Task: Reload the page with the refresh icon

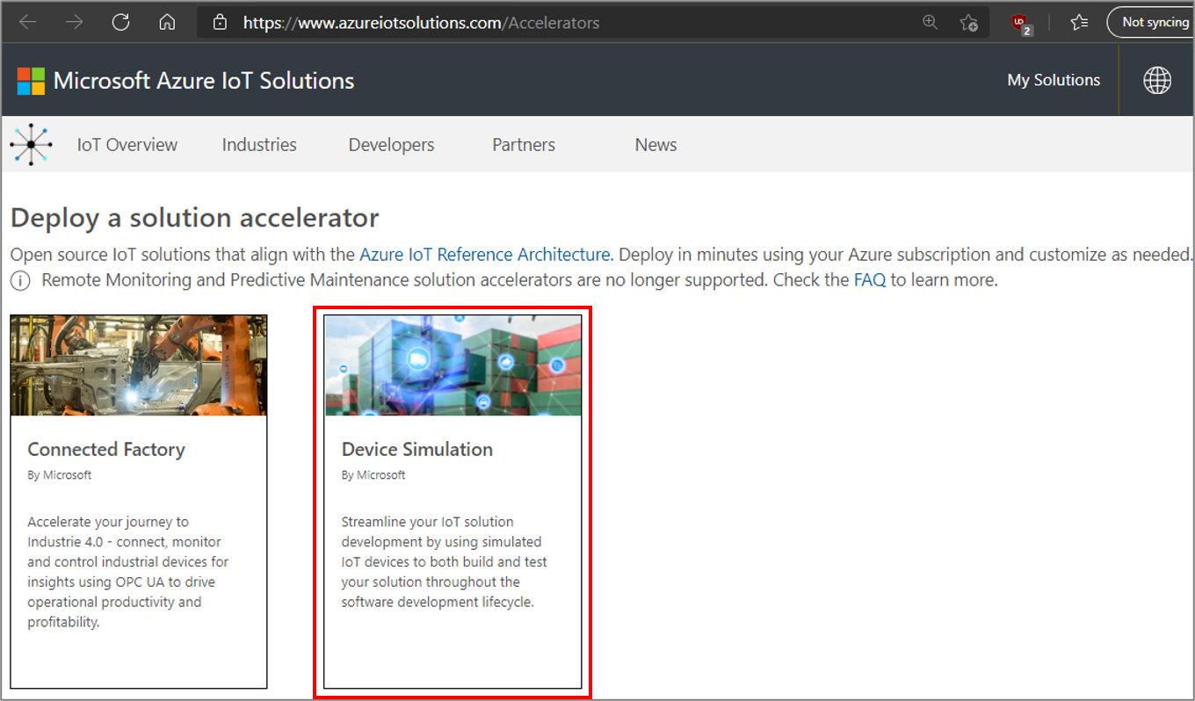Action: pyautogui.click(x=120, y=22)
